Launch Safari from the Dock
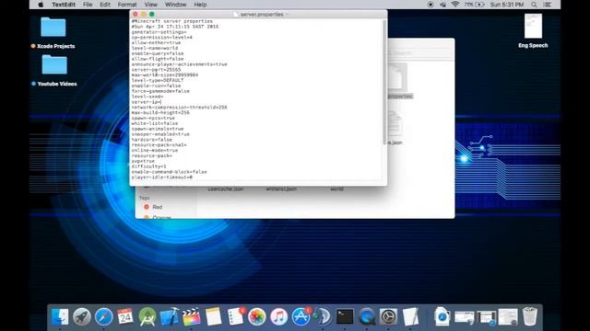 (103, 317)
